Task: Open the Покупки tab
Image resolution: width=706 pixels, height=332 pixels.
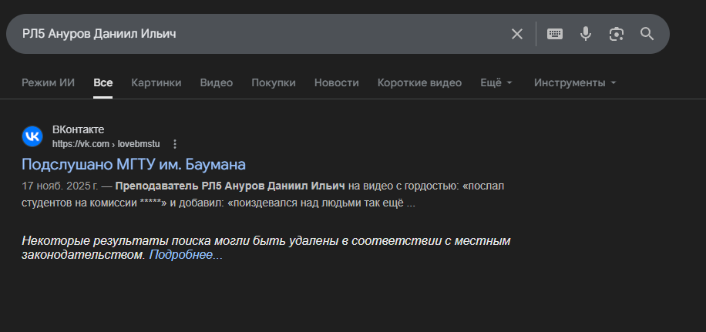Action: point(274,83)
